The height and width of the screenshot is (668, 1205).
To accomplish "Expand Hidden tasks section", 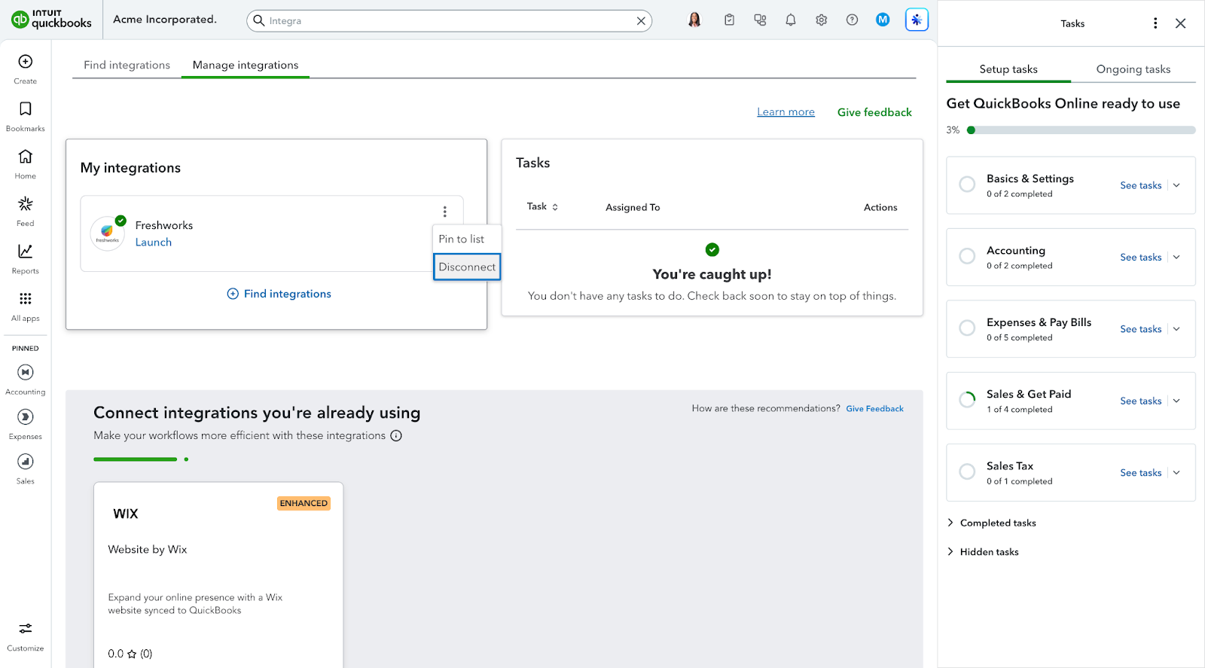I will pyautogui.click(x=983, y=552).
